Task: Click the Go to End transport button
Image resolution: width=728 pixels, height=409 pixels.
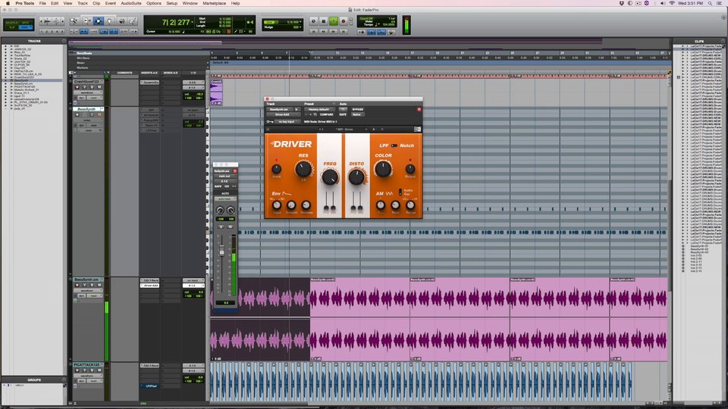Action: coord(344,32)
